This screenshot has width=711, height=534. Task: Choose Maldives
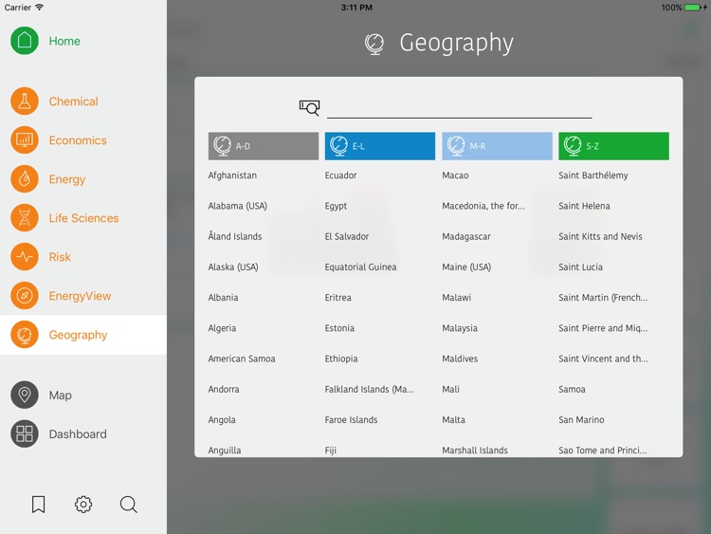pos(460,359)
